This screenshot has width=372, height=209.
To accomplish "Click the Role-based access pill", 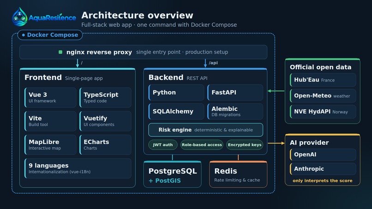I will click(x=202, y=145).
